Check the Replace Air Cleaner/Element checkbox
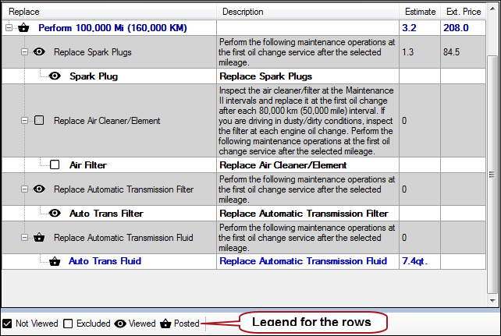 (x=39, y=121)
